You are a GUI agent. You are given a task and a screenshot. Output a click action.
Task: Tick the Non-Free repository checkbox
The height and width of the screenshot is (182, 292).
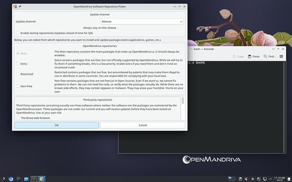coord(18,86)
